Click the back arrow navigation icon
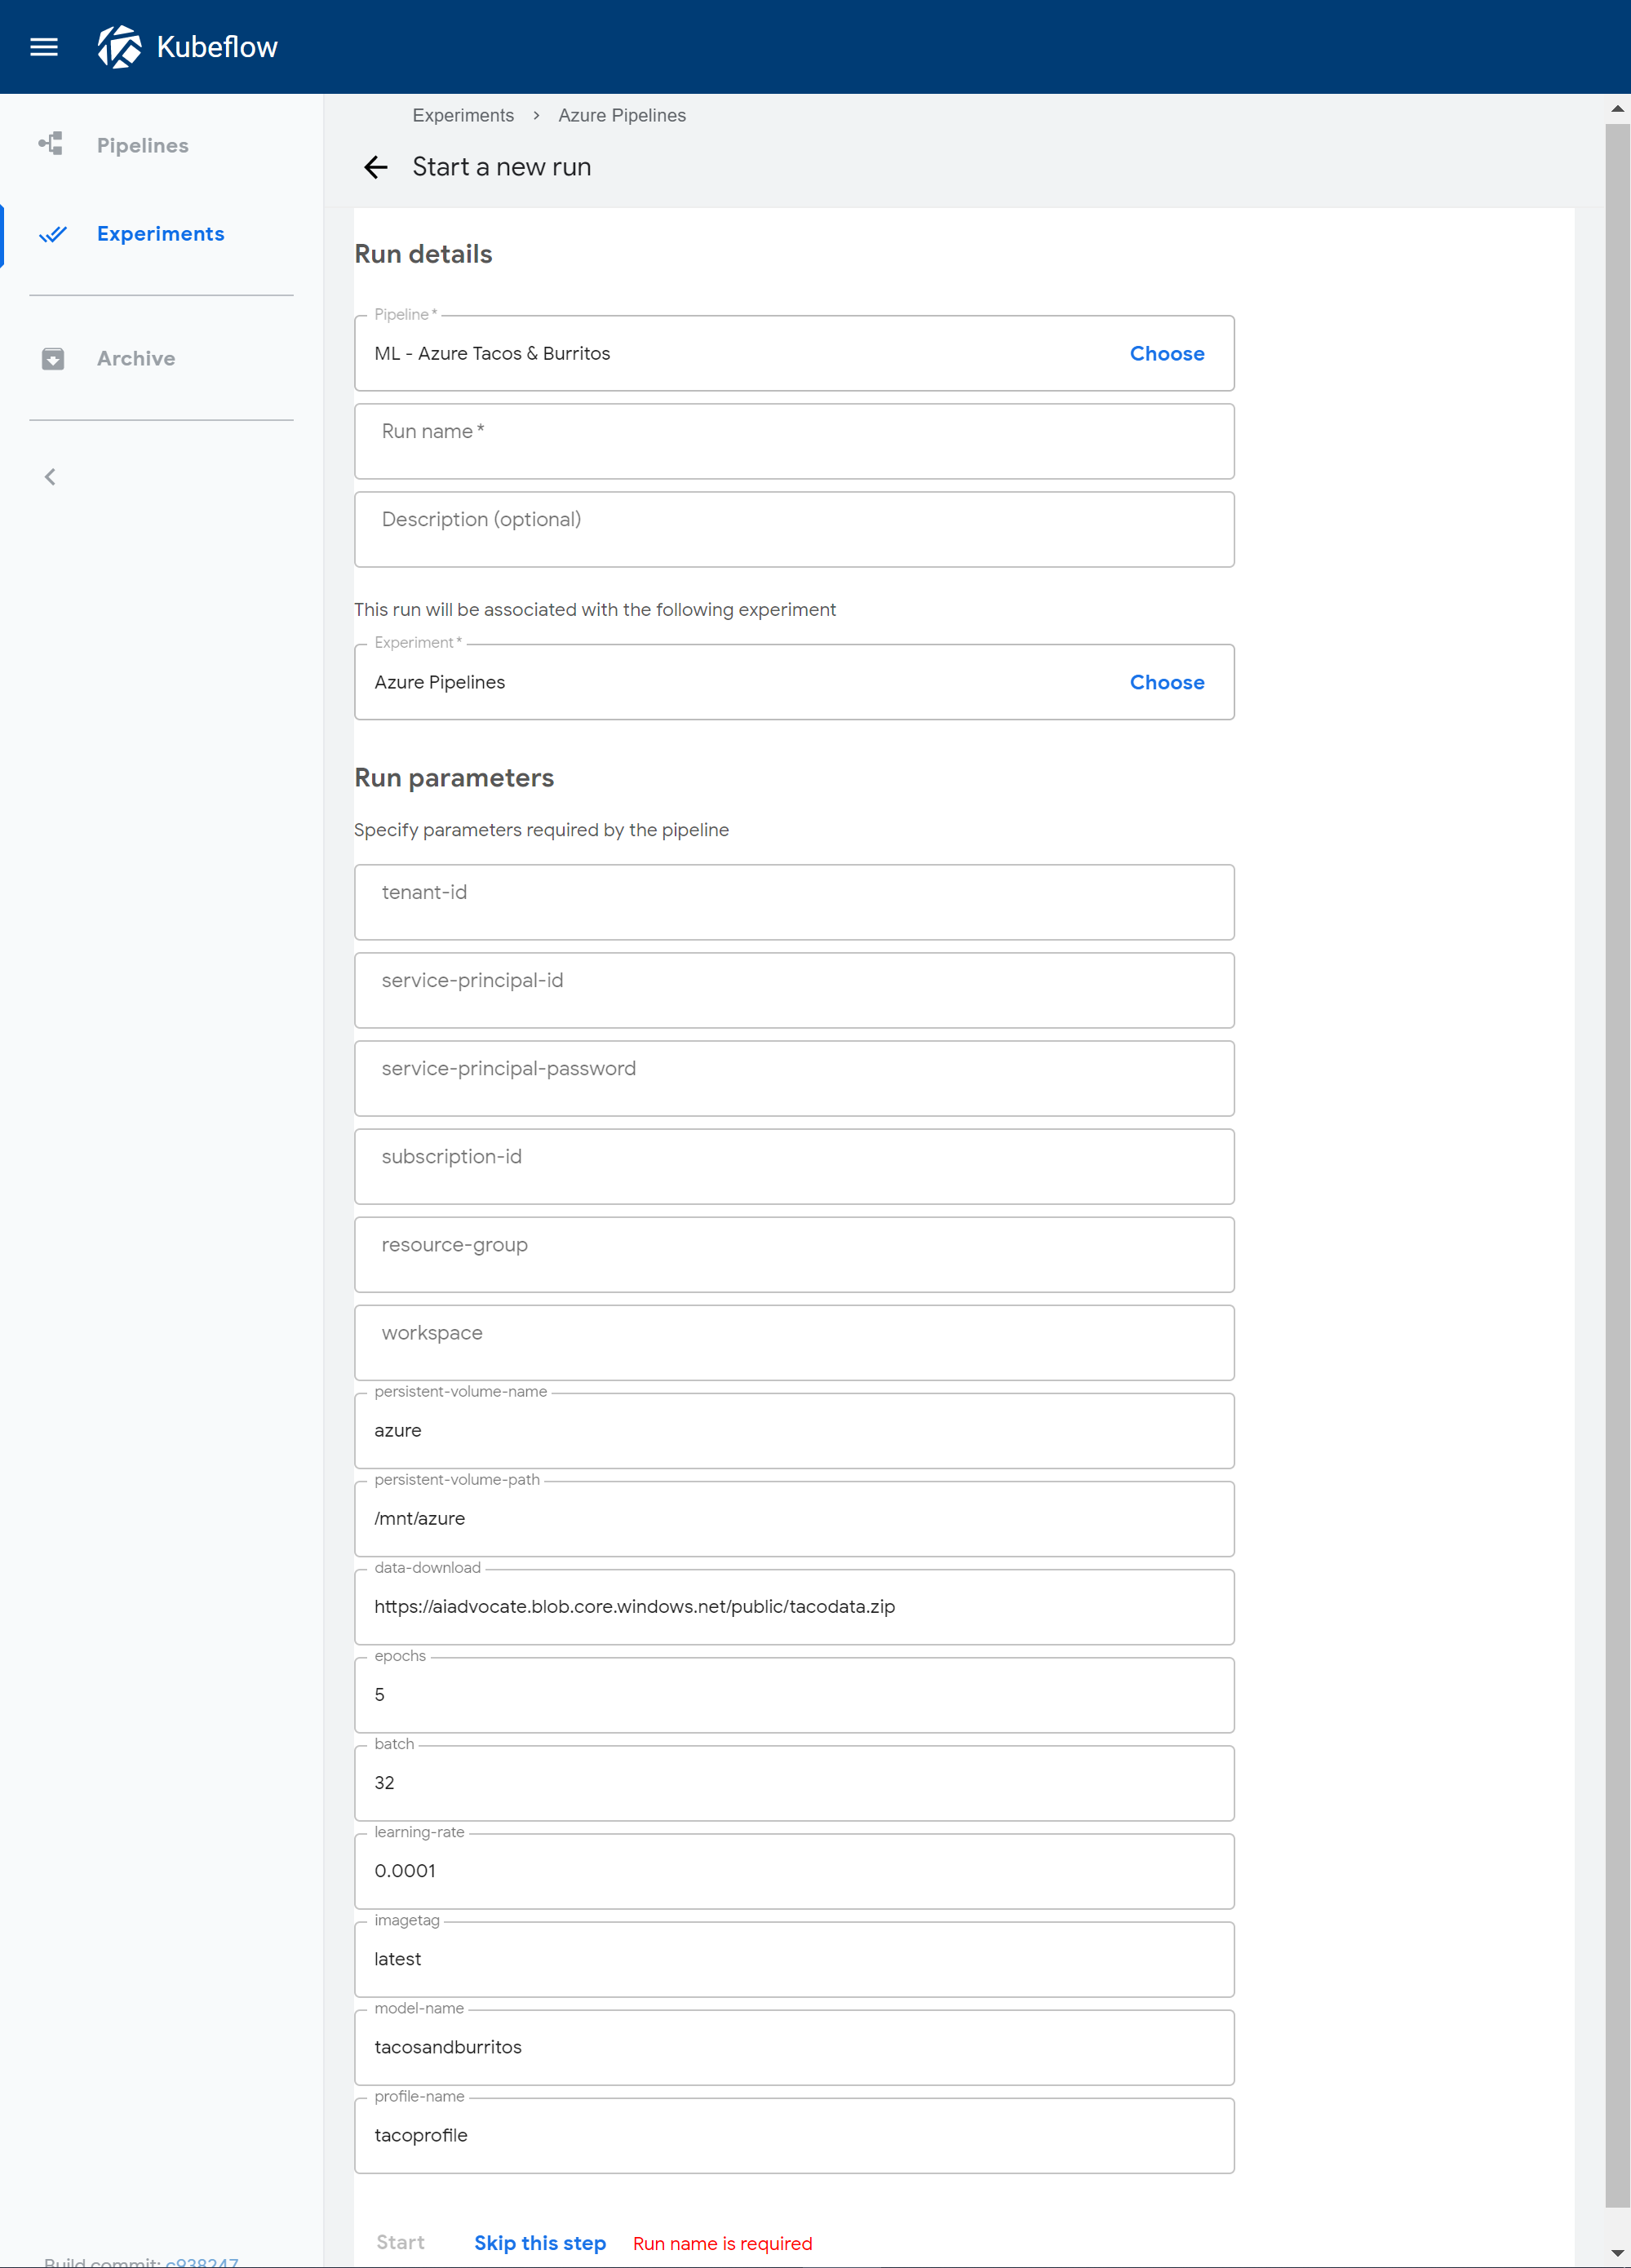This screenshot has width=1631, height=2268. pyautogui.click(x=375, y=164)
